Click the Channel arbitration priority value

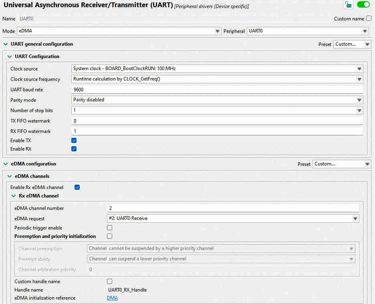pos(91,270)
